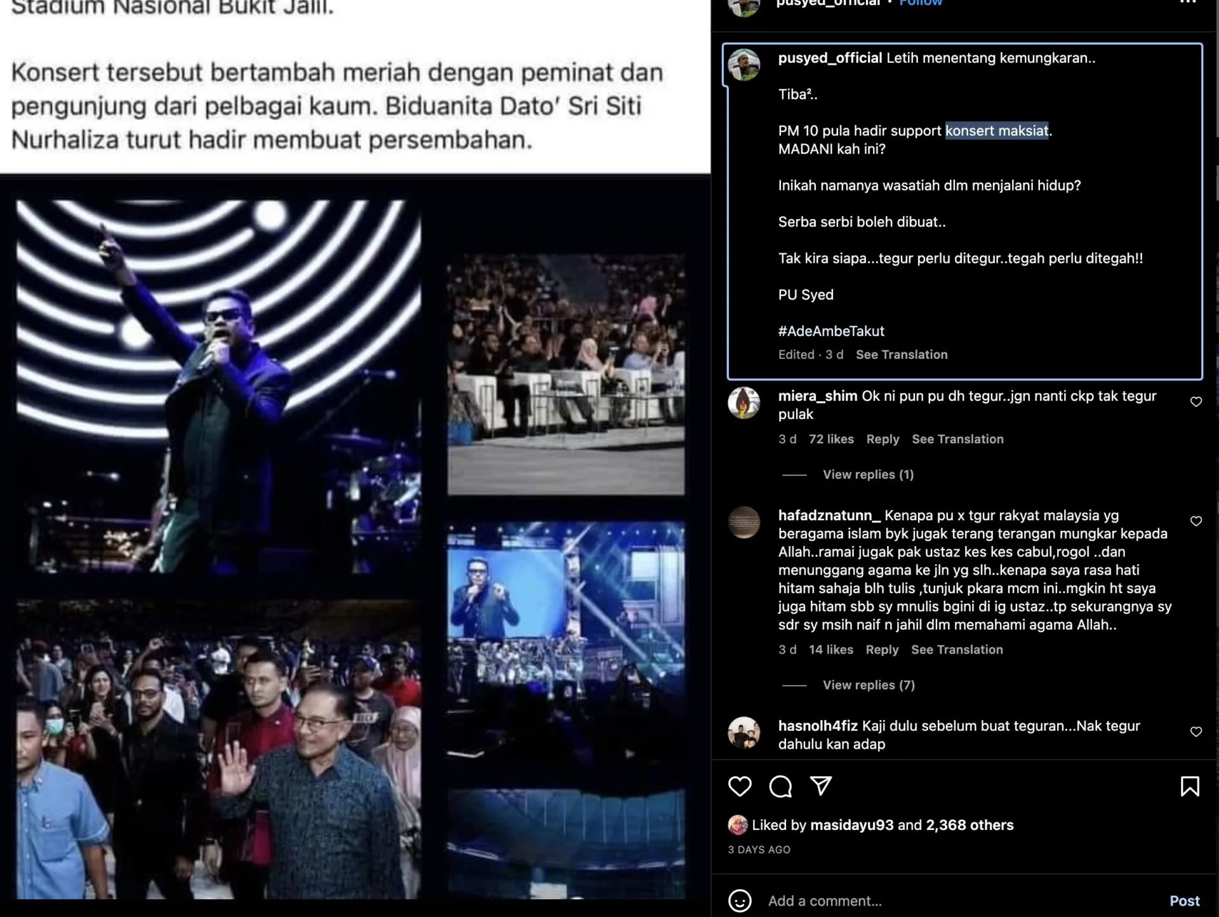The height and width of the screenshot is (917, 1219).
Task: Follow pusyed_official account
Action: pyautogui.click(x=921, y=3)
